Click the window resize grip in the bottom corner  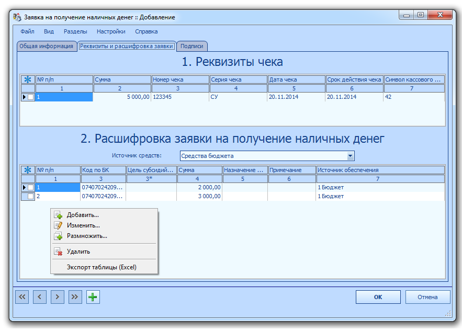(448, 314)
